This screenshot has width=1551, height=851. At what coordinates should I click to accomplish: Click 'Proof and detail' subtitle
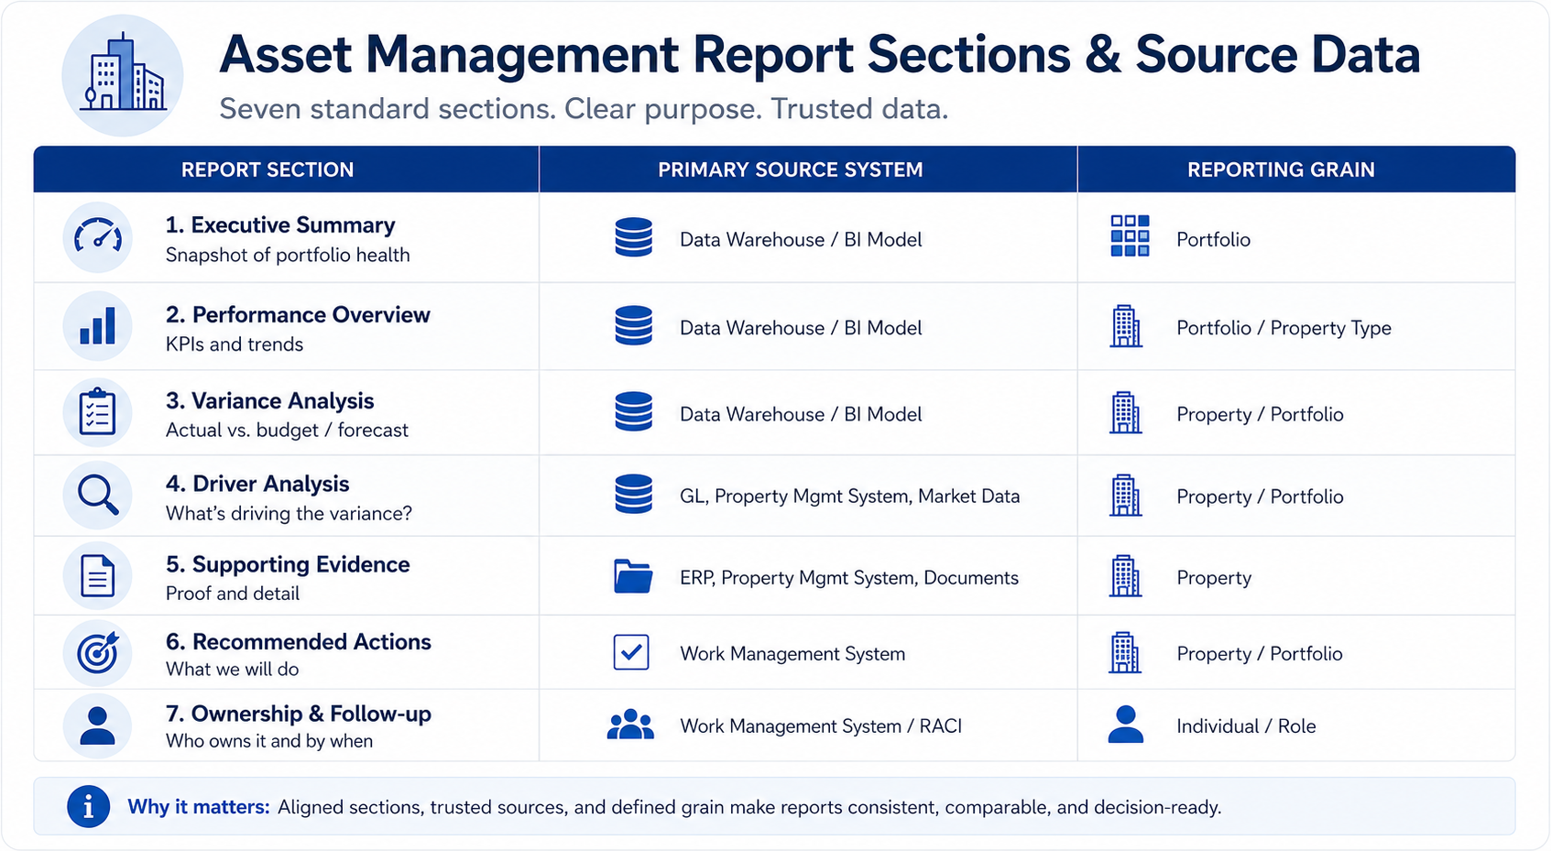(233, 594)
